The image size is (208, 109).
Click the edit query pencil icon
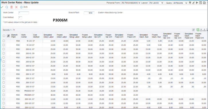(x=194, y=3)
